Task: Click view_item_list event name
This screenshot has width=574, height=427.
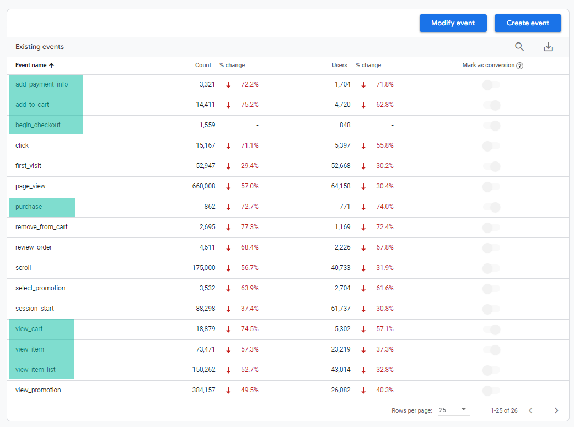Action: [x=35, y=370]
